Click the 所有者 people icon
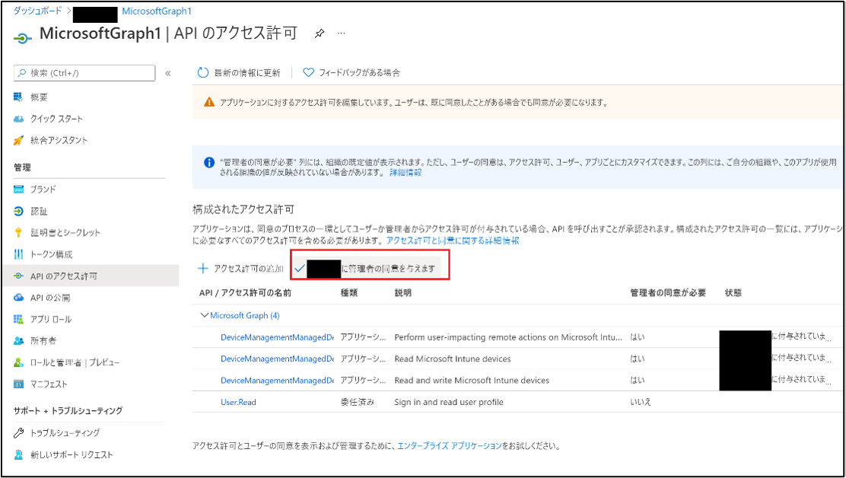 pyautogui.click(x=19, y=341)
